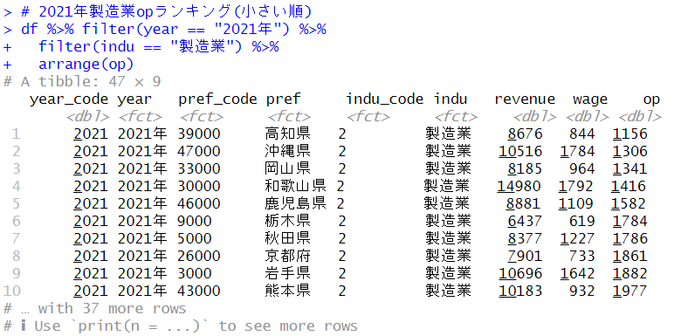Click wage value '1109'
Viewport: 681px width, 336px height.
coord(576,203)
